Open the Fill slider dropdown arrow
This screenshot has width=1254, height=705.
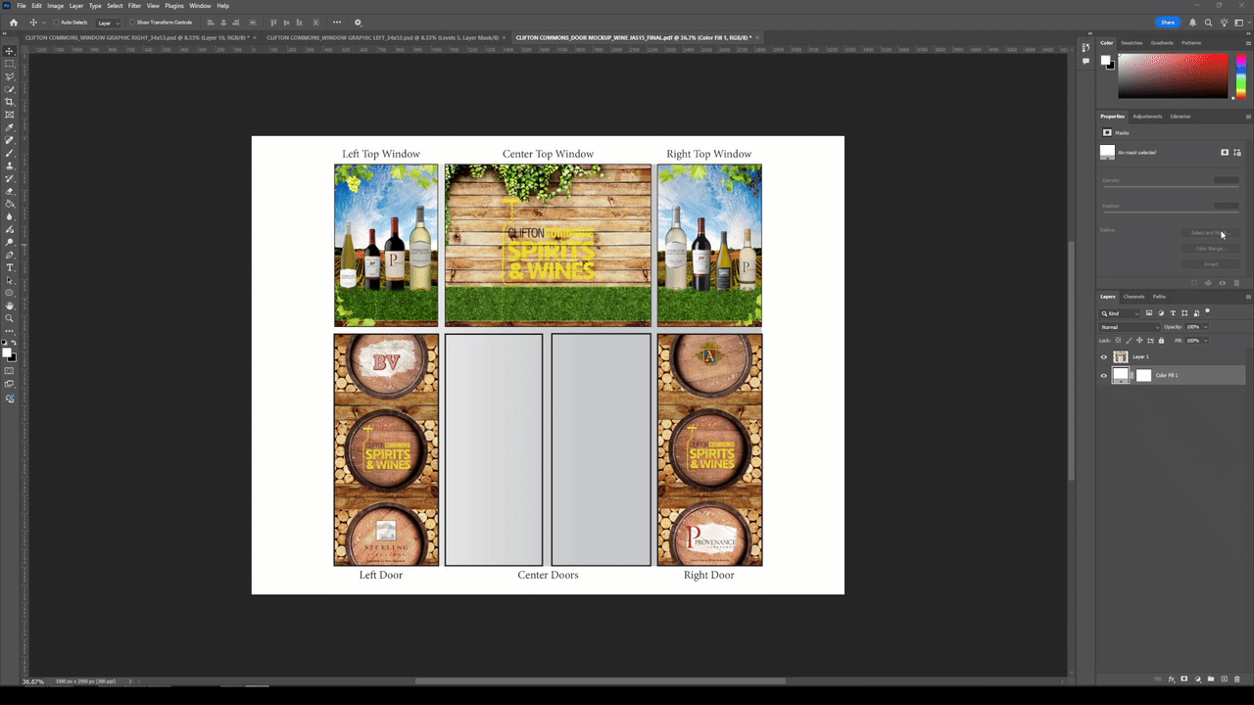1205,341
